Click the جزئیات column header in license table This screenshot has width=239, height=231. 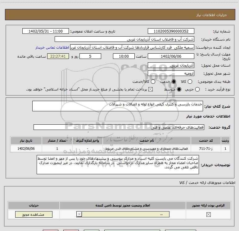point(34,205)
